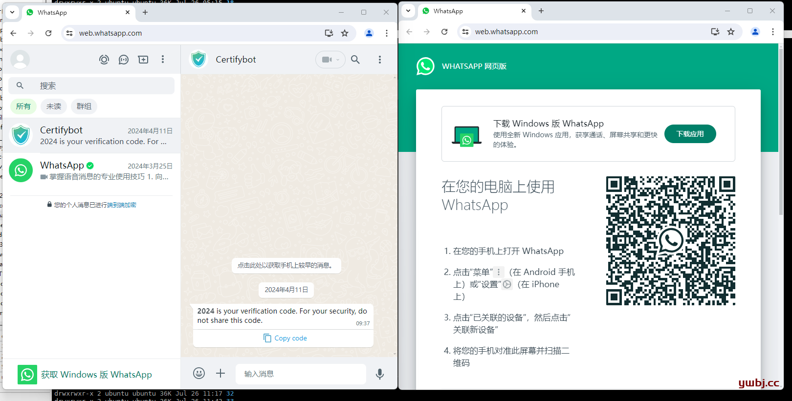View site info icon in left address bar
The image size is (792, 401).
pyautogui.click(x=69, y=33)
